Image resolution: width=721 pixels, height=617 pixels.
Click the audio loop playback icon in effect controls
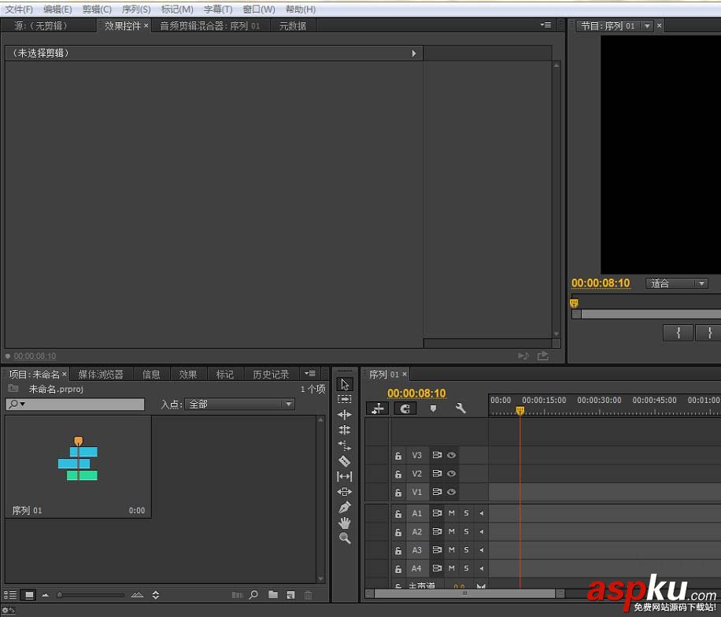(523, 356)
